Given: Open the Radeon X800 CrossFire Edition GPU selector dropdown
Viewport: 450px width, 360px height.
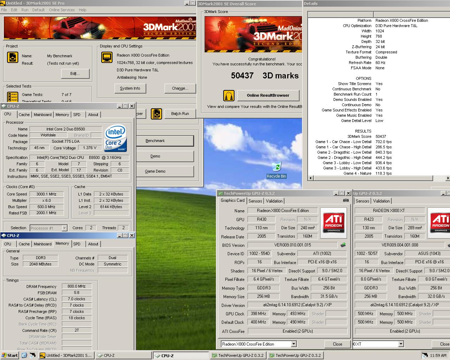Looking at the screenshot, I should [294, 344].
